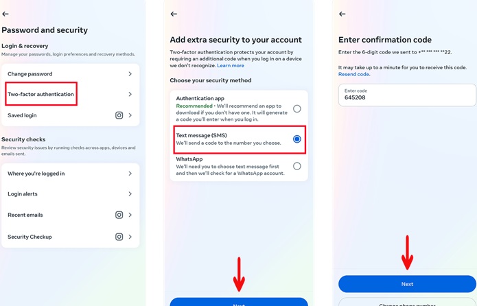
Task: Tap back arrow on extra security screen
Action: (x=174, y=14)
